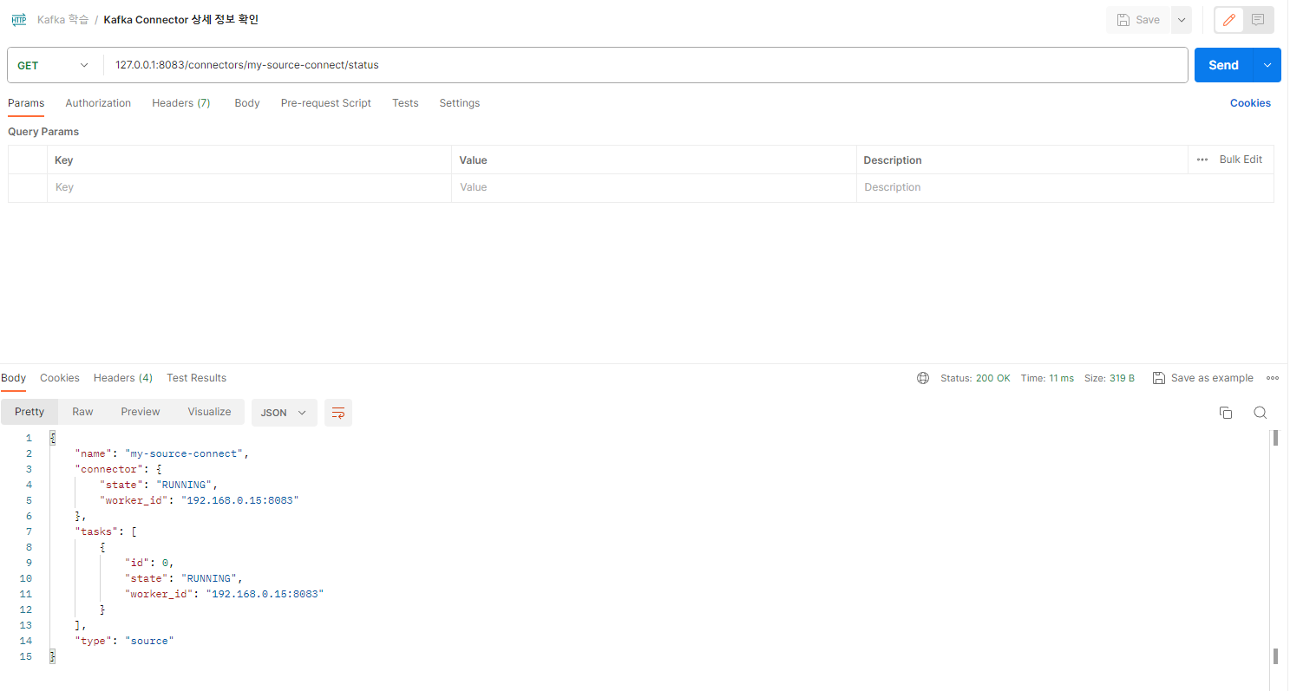The width and height of the screenshot is (1290, 691).
Task: Open the response Headers (4) tab
Action: pos(123,378)
